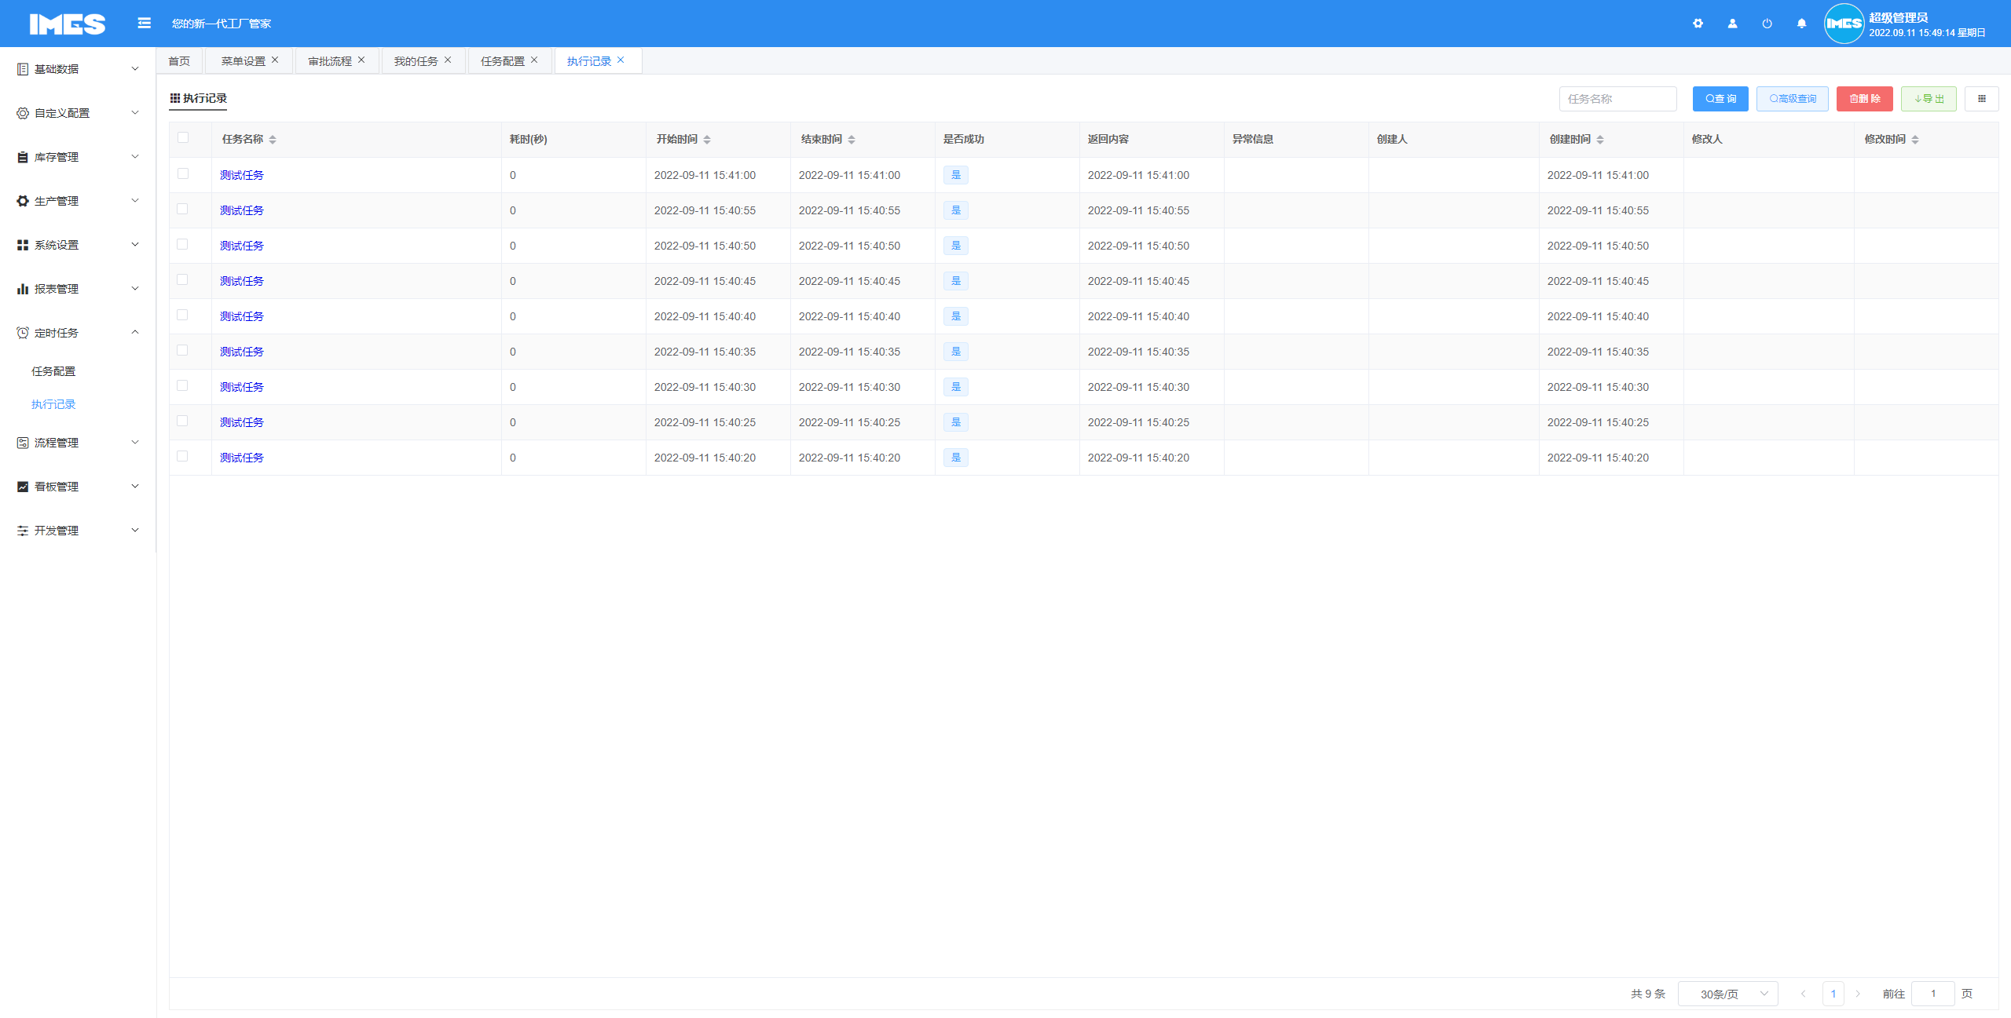Expand the 基础数据 menu chevron
Viewport: 2011px width, 1018px height.
tap(135, 69)
